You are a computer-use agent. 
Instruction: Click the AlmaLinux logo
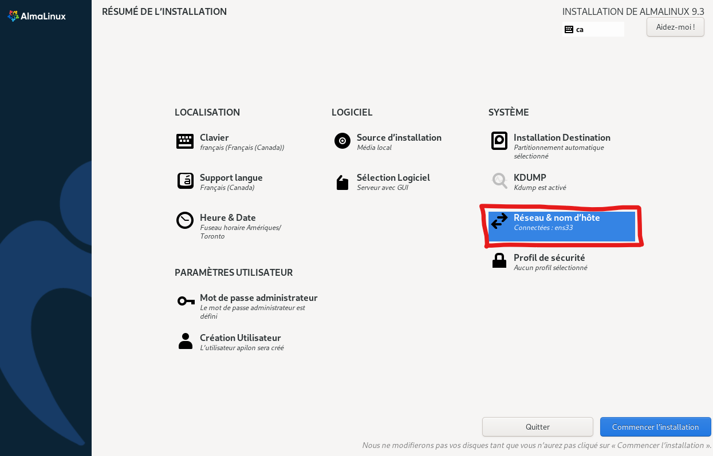pos(37,16)
